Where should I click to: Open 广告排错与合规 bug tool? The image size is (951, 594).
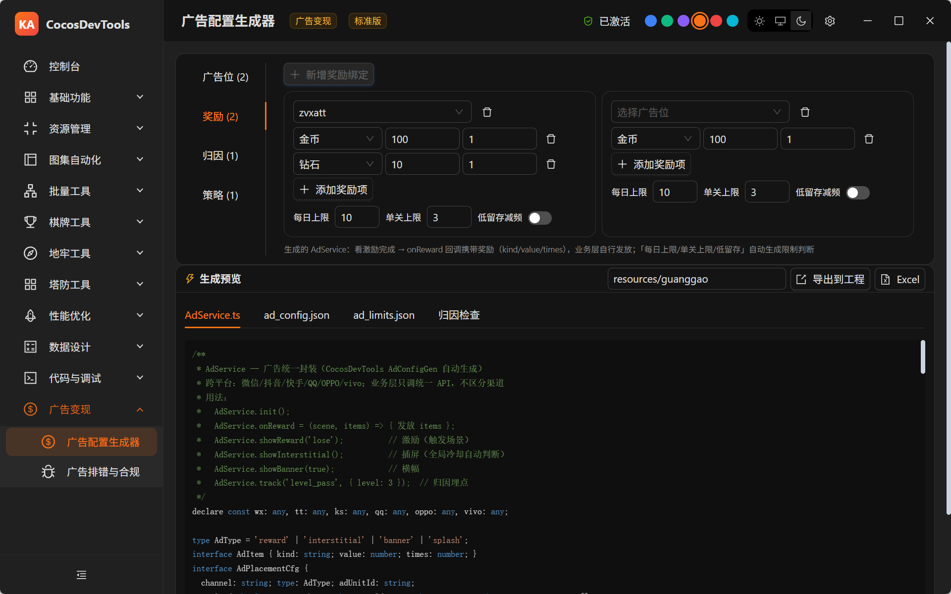point(81,472)
